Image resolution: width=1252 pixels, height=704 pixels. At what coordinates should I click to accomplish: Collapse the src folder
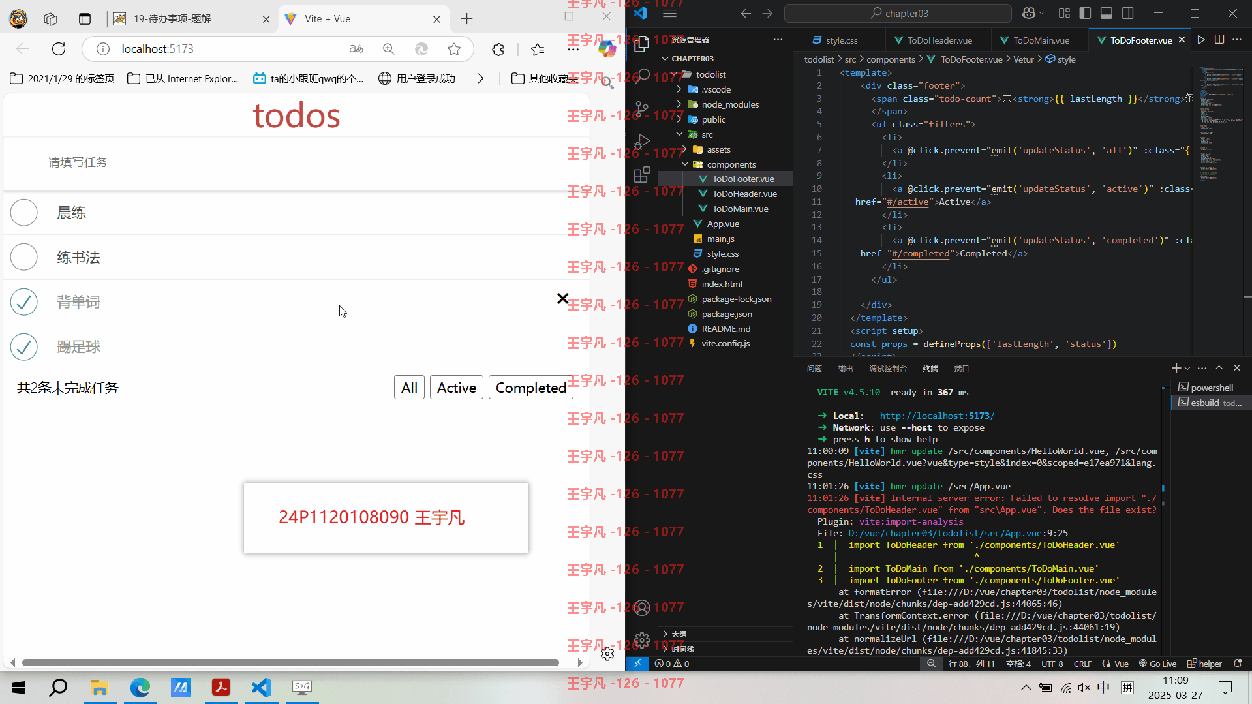(x=679, y=134)
